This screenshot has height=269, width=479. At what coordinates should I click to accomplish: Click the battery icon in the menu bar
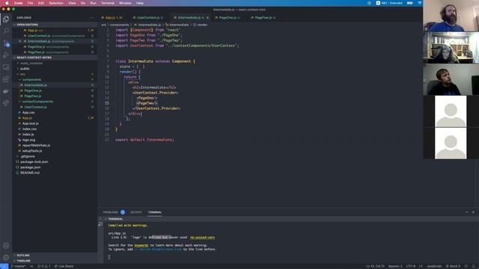point(409,3)
